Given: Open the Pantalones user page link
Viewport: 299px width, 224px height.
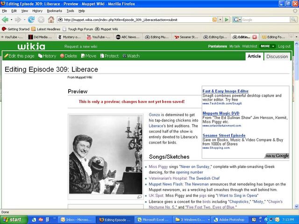Looking at the screenshot, I should (x=218, y=46).
